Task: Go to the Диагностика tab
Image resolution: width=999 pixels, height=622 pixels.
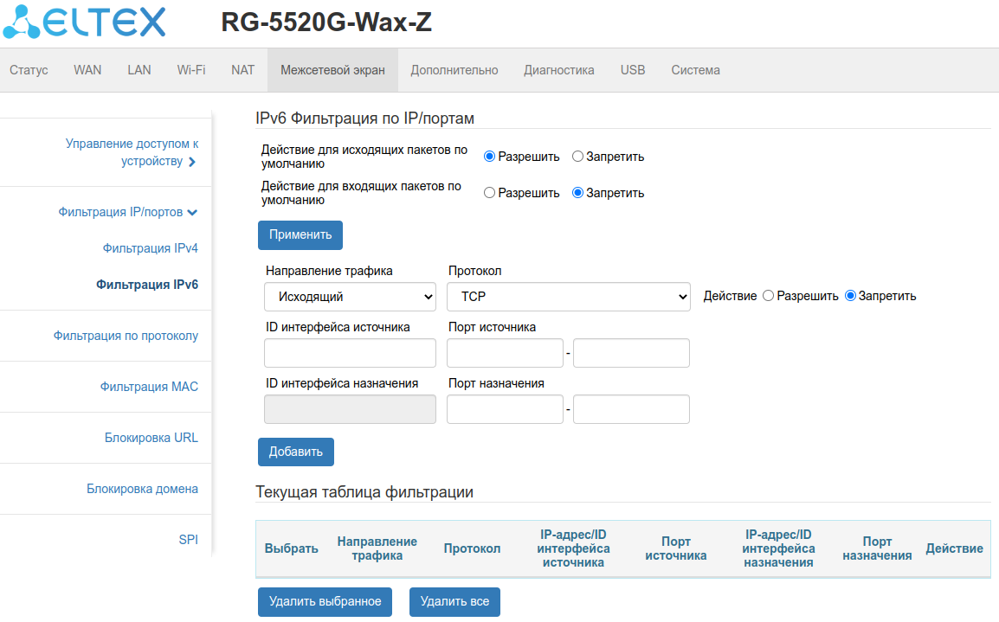Action: click(x=558, y=70)
